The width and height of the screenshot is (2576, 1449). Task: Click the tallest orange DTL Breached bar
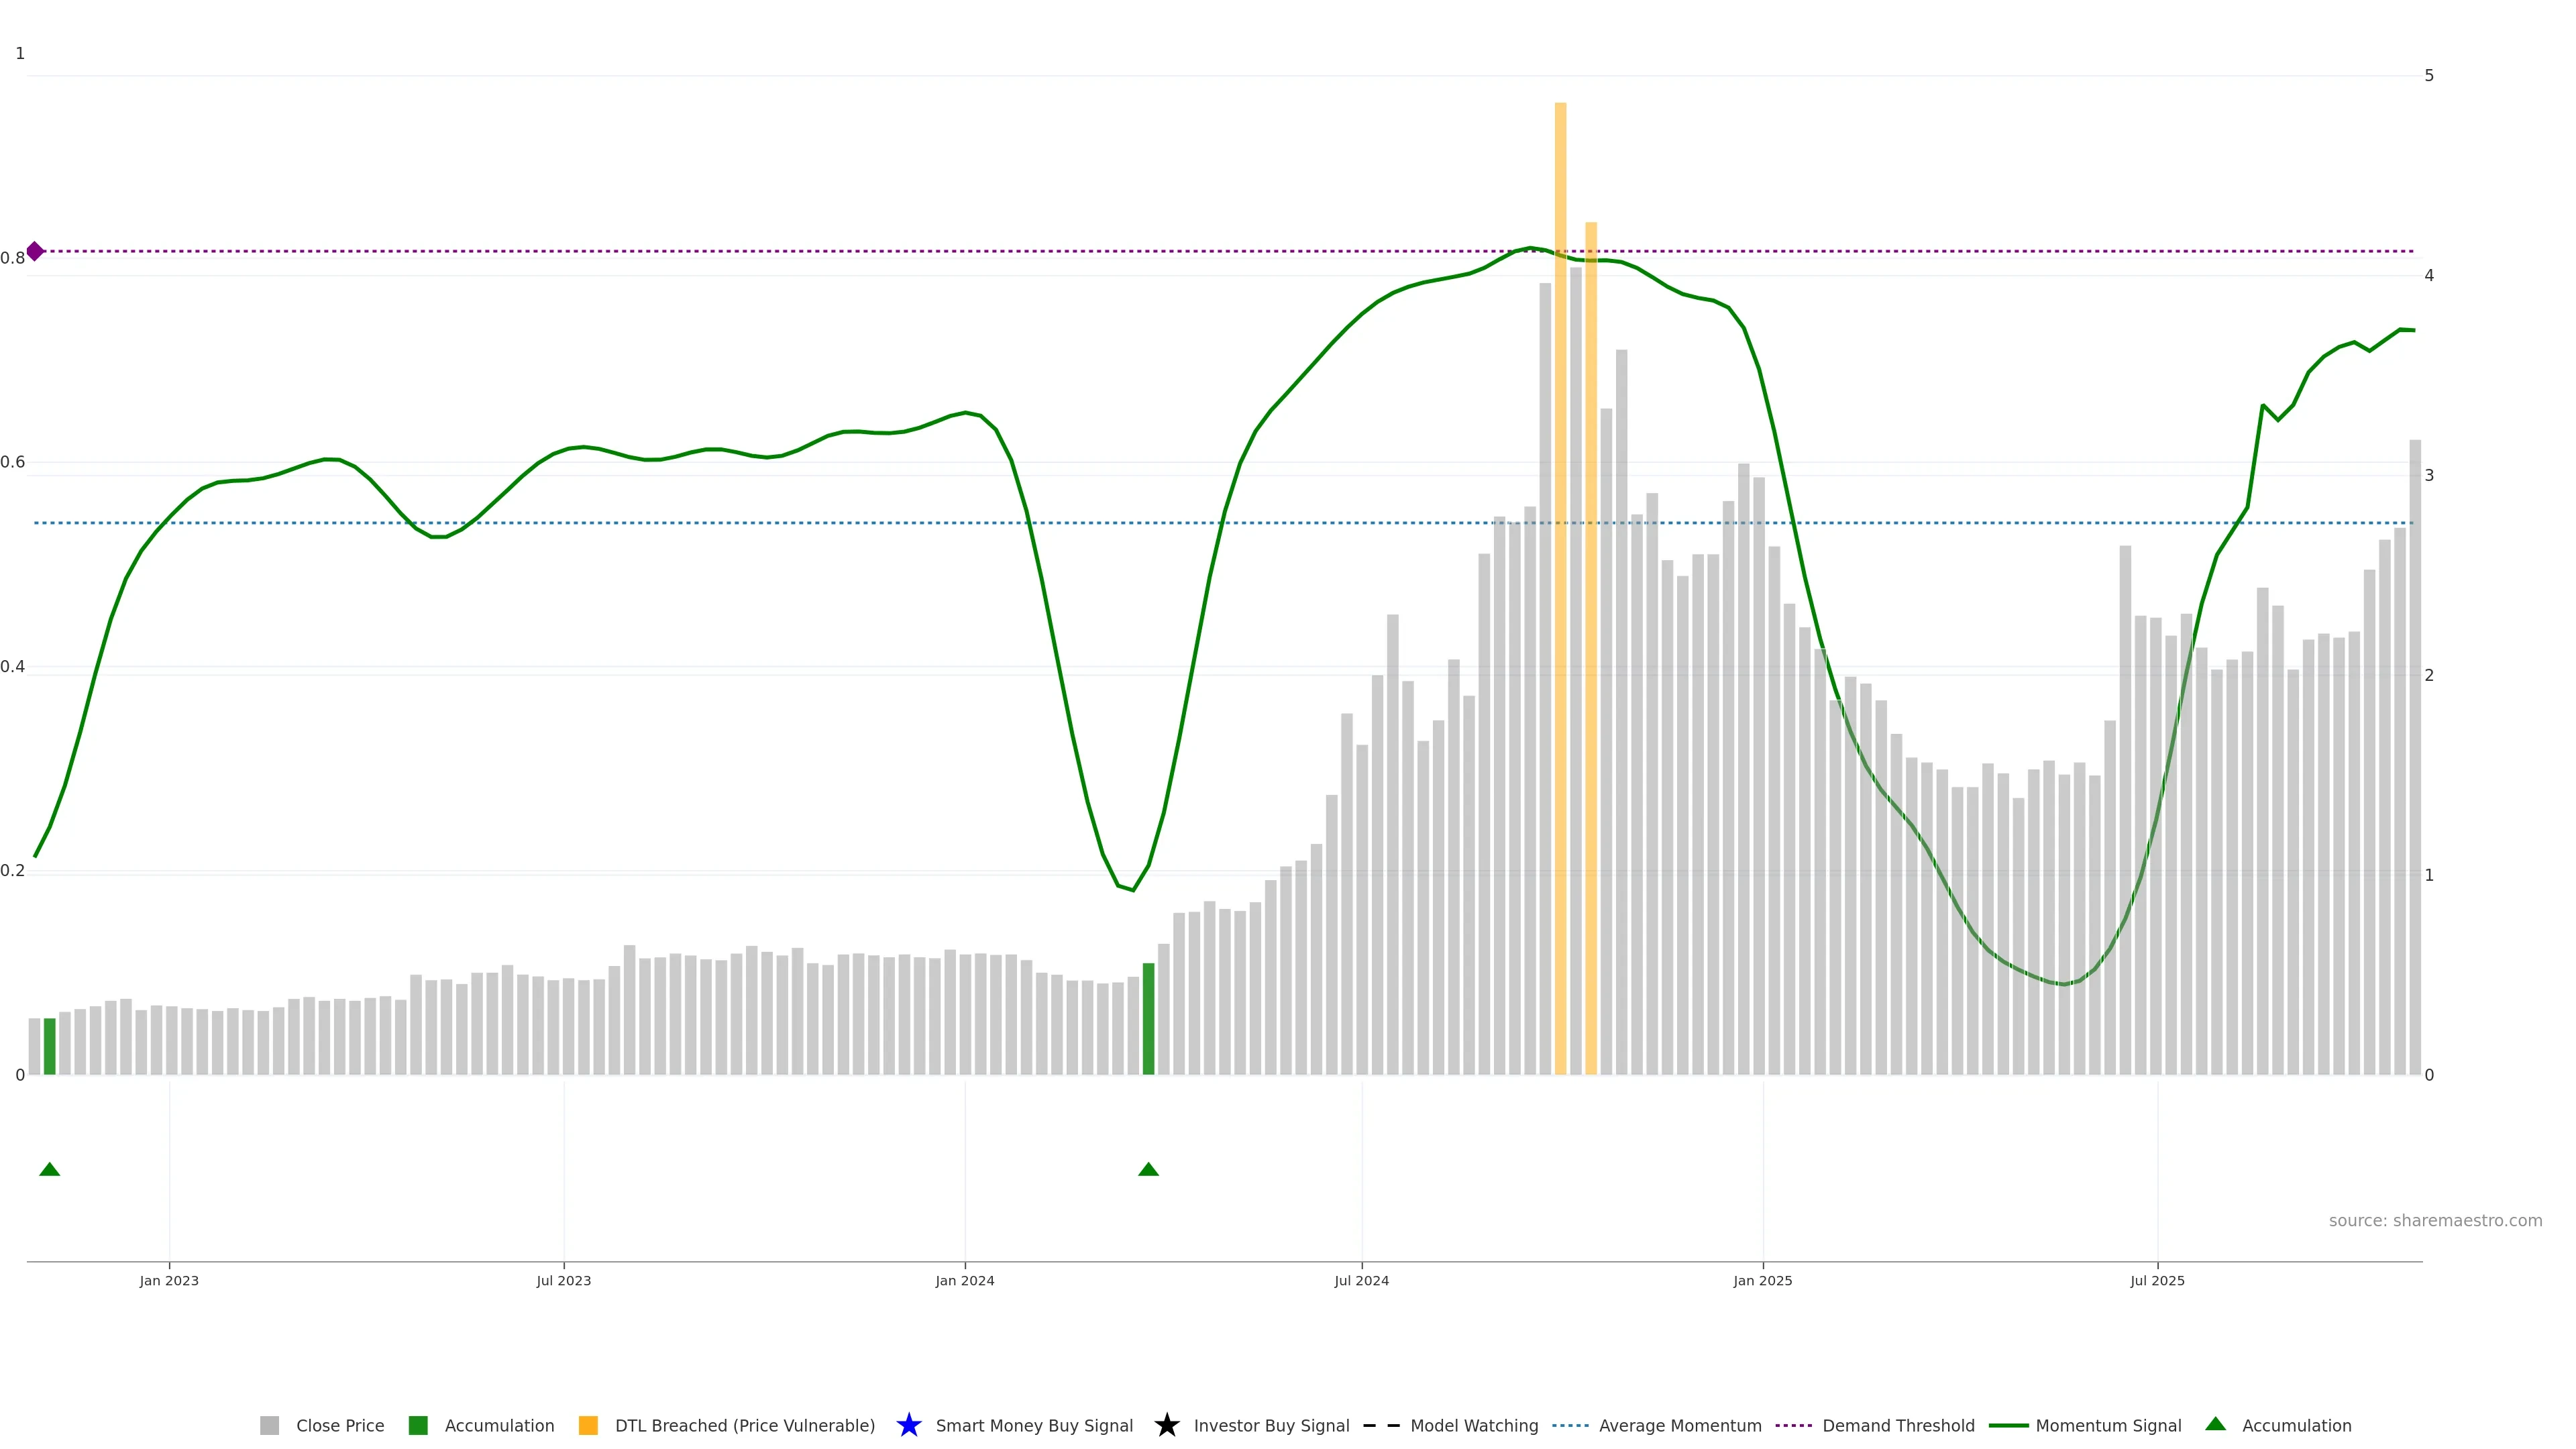point(1560,600)
